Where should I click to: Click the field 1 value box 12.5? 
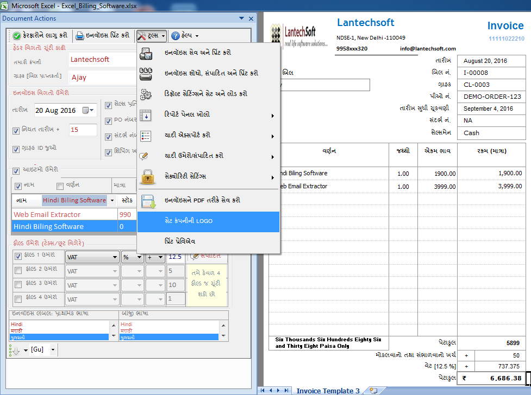pos(175,257)
